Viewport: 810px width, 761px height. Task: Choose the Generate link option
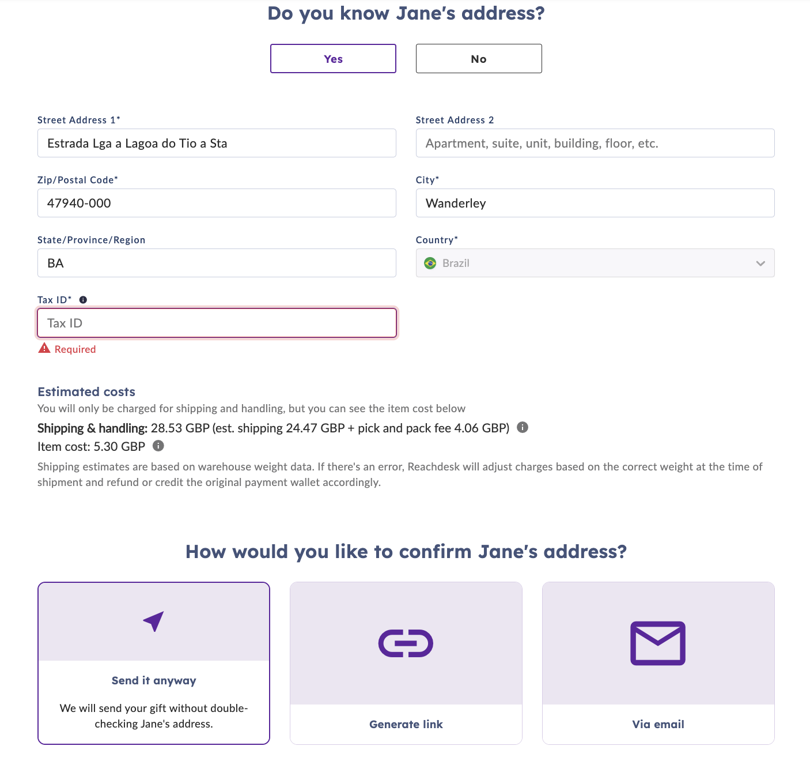[x=406, y=663]
